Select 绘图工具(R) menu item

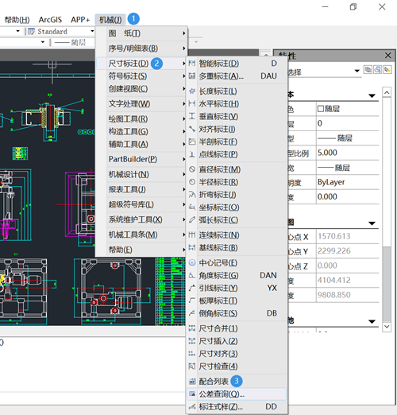tap(141, 119)
